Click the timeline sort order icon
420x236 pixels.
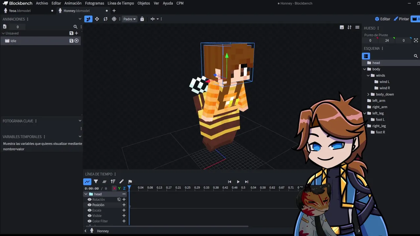[113, 182]
